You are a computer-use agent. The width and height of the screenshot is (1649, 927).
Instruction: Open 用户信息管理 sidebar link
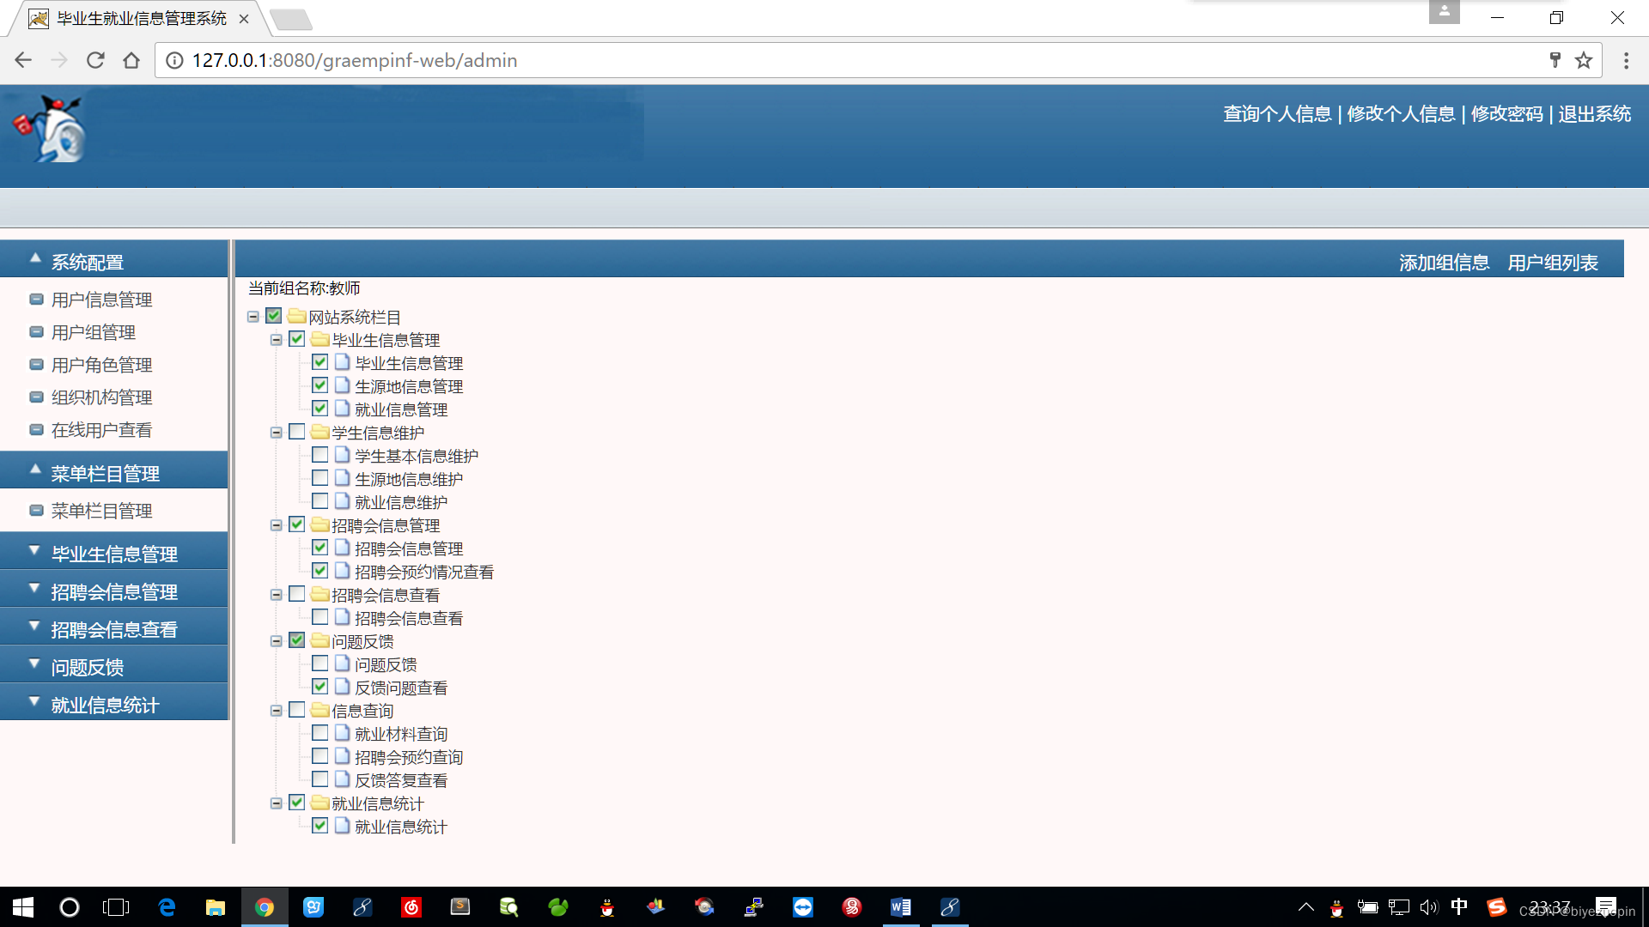click(x=101, y=300)
